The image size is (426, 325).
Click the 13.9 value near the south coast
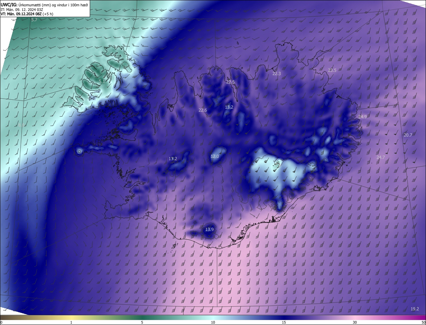click(x=209, y=230)
